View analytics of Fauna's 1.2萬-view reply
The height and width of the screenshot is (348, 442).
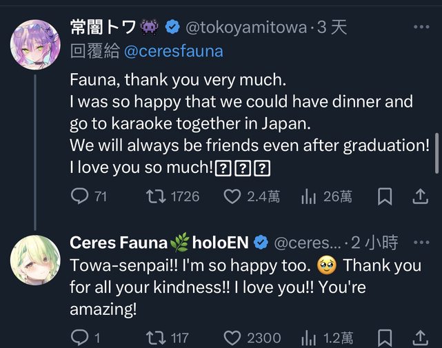[308, 338]
